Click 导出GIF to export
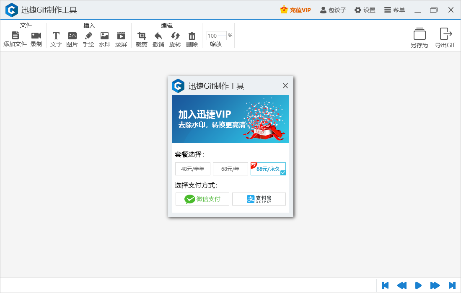The image size is (461, 293). coord(445,38)
